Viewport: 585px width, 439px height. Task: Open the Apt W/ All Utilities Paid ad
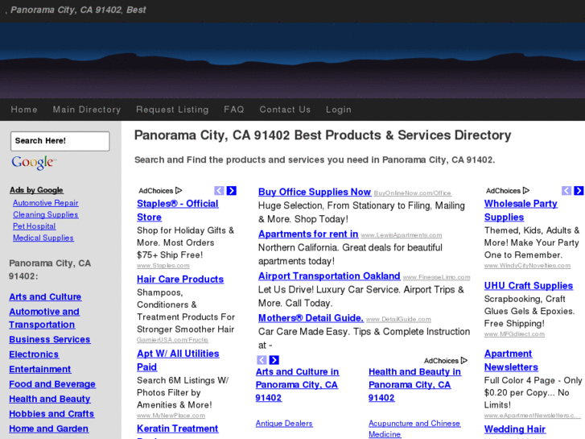178,360
